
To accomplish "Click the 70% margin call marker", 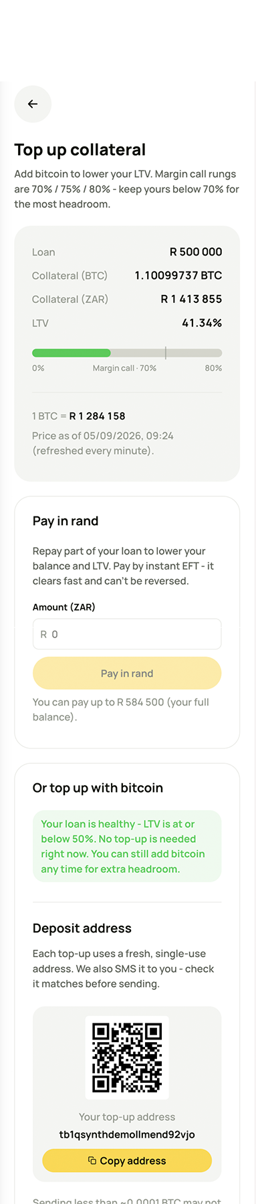I will click(166, 353).
